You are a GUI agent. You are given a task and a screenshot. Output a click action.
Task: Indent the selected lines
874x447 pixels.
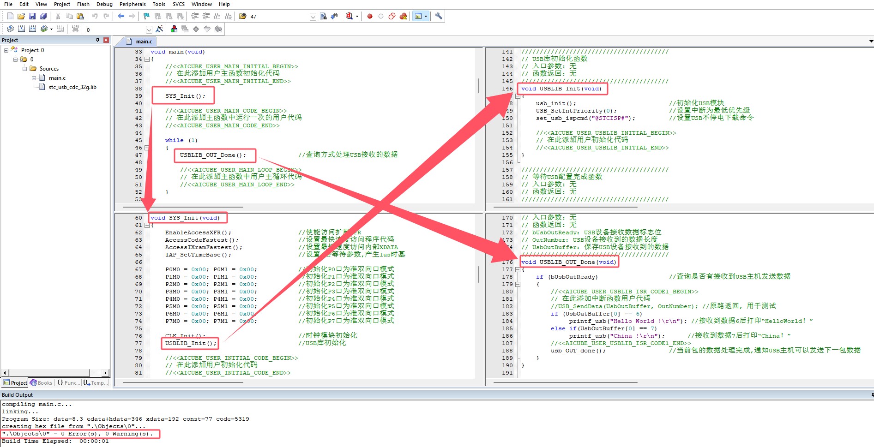(195, 16)
